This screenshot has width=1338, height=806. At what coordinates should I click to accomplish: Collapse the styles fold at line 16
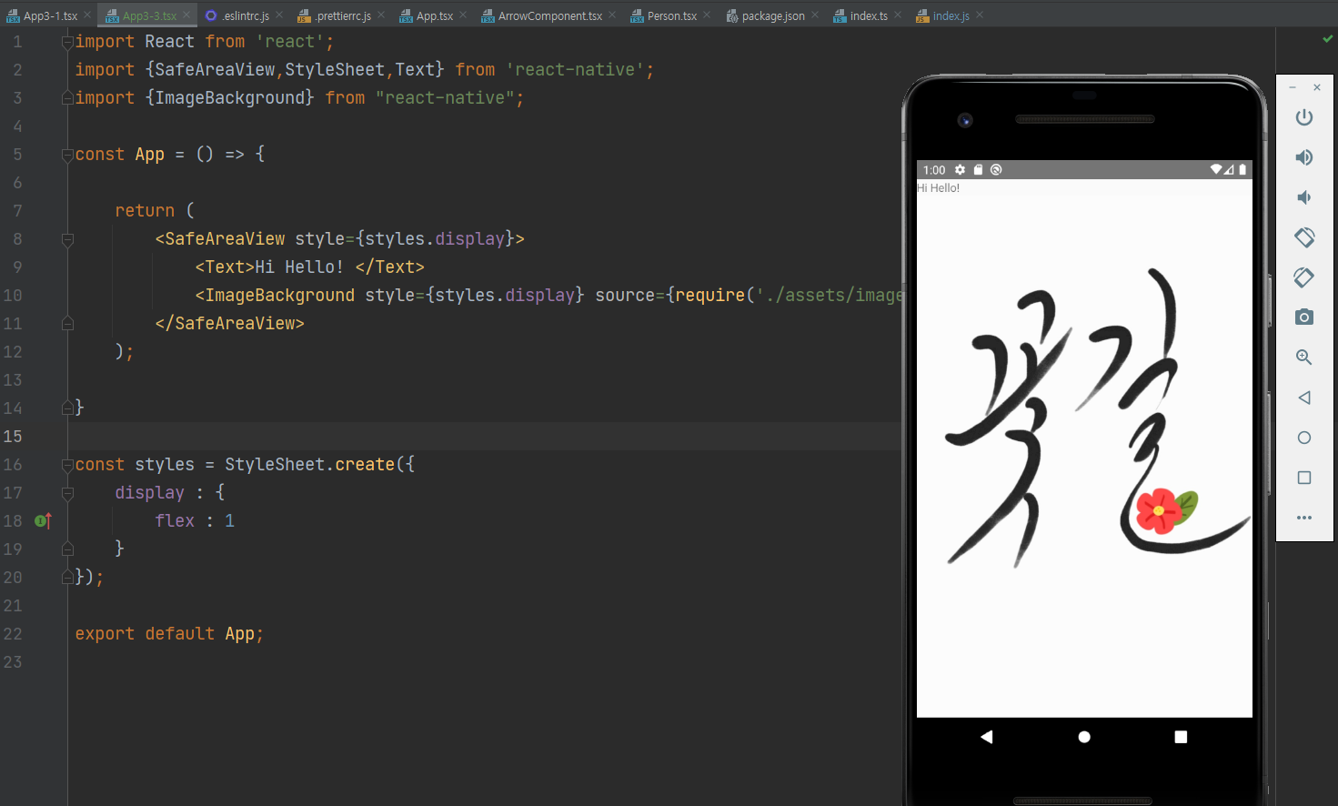point(67,465)
